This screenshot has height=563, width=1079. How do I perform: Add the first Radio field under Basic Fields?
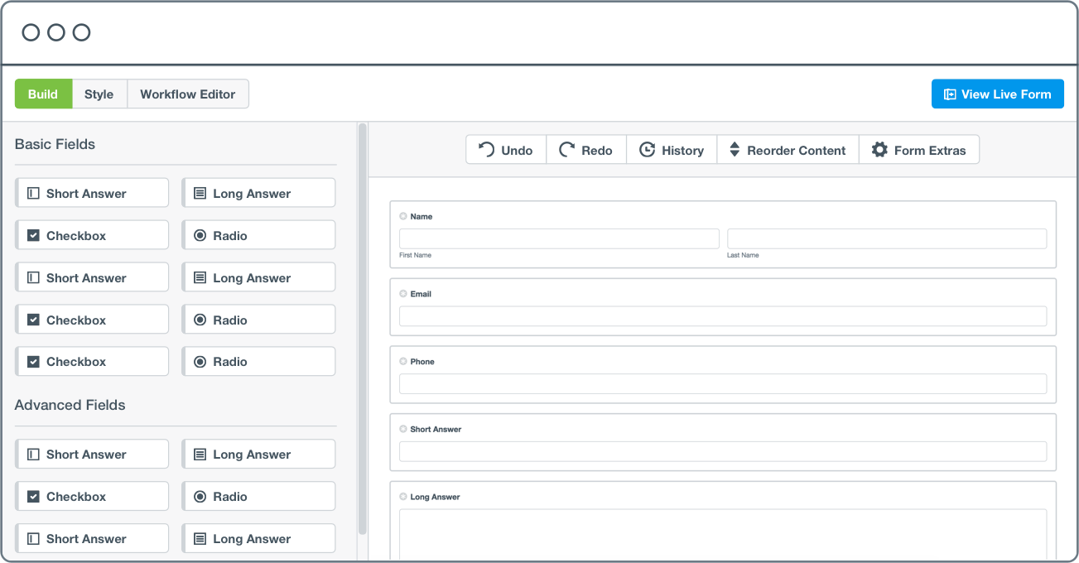258,235
